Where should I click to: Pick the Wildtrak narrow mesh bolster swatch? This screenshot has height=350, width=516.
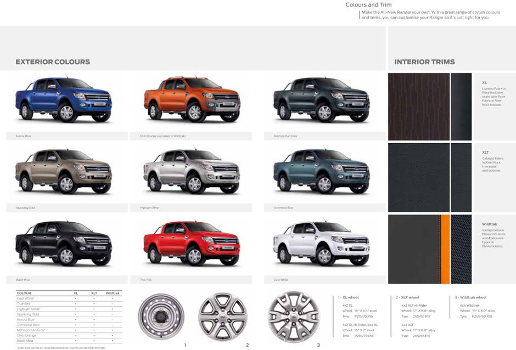click(x=461, y=250)
